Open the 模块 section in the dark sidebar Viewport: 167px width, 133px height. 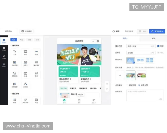4,41
